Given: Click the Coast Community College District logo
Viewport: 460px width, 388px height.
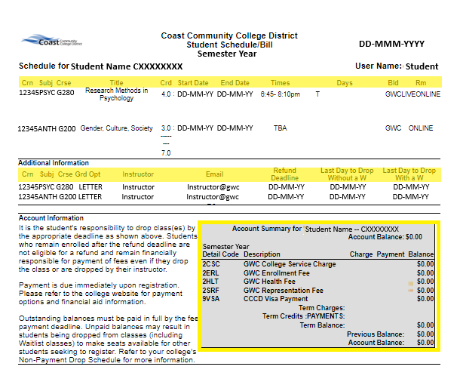Looking at the screenshot, I should (51, 41).
